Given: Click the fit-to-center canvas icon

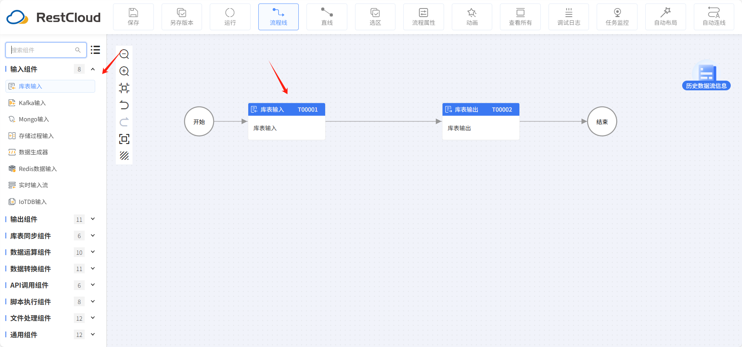Looking at the screenshot, I should point(124,88).
